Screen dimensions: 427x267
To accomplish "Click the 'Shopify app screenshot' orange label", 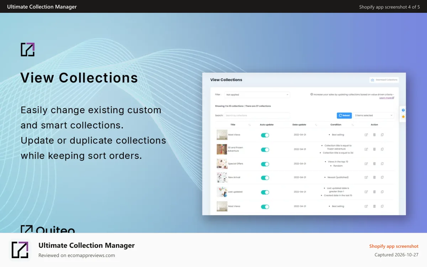I will click(x=394, y=246).
